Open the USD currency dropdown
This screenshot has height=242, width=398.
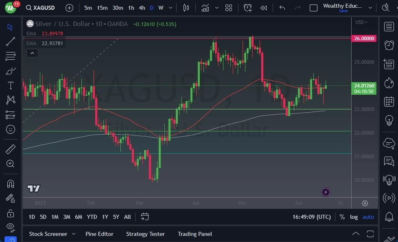point(361,22)
